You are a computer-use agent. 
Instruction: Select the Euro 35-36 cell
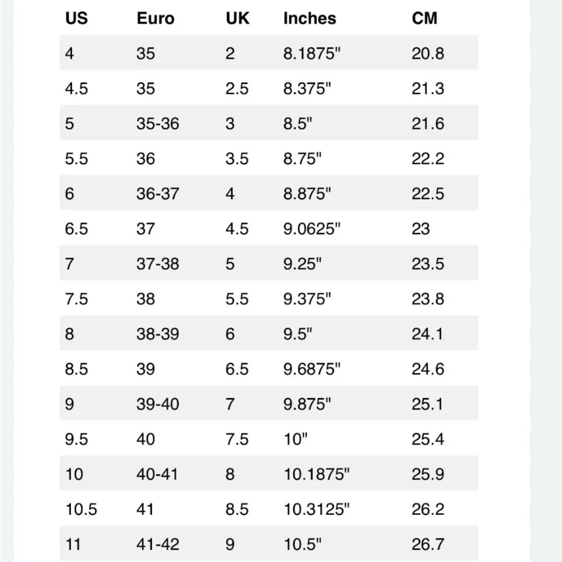[x=157, y=124]
